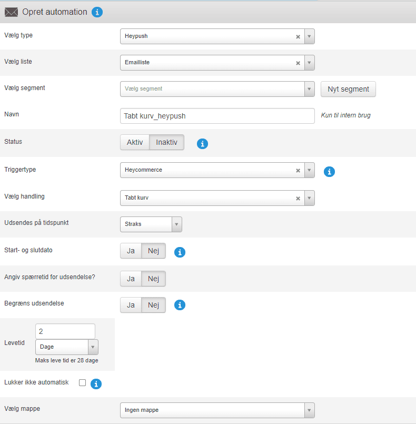
Task: Click info icon beside Begræns udsendelse
Action: tap(180, 305)
